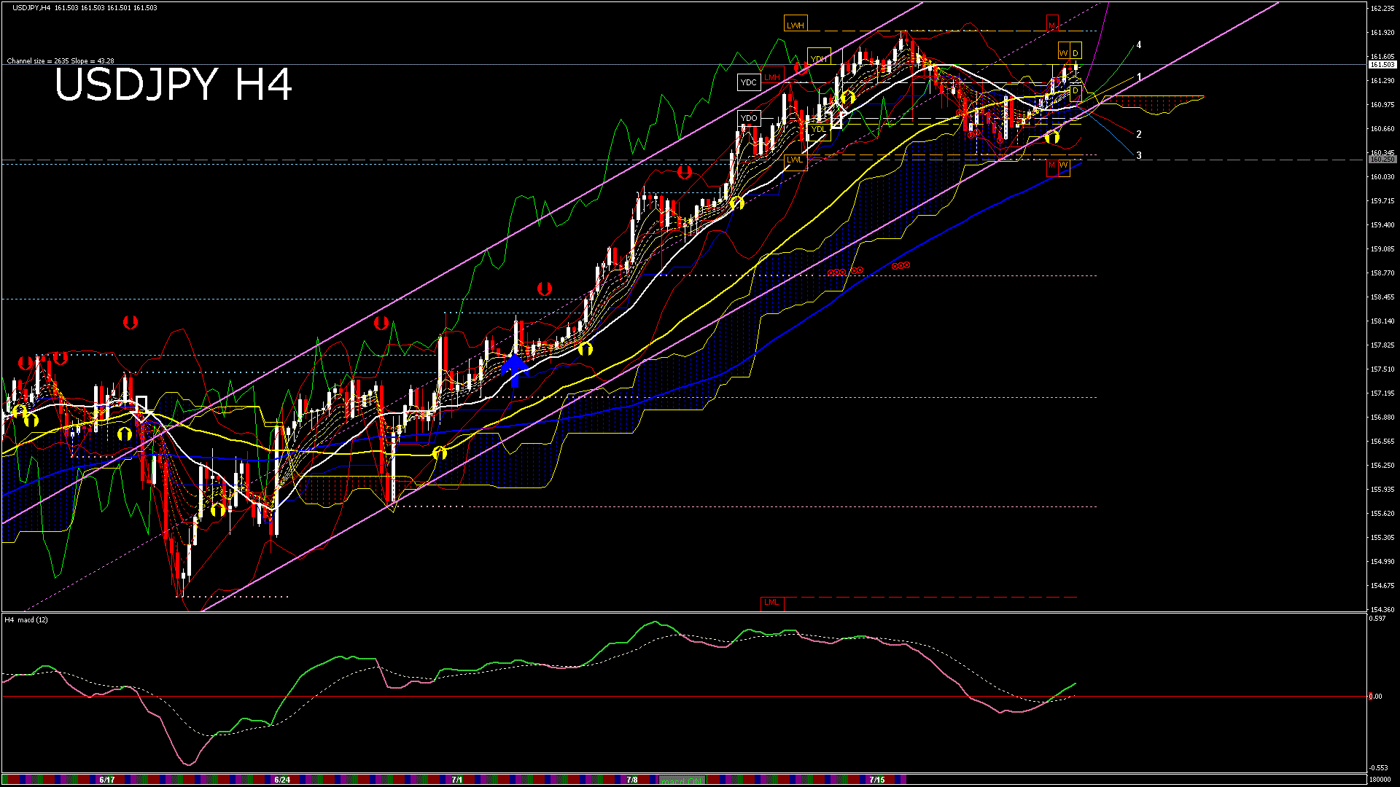Click the YDC white label box
1400x787 pixels.
coord(749,82)
